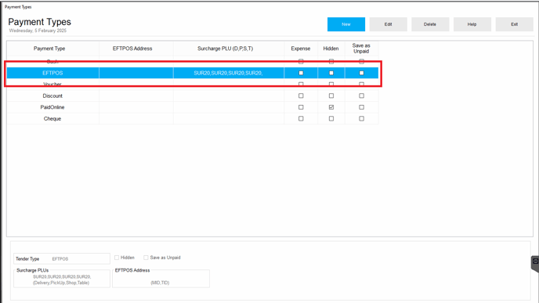The width and height of the screenshot is (539, 303).
Task: Click the EFTPOS Address field below
Action: point(161,279)
